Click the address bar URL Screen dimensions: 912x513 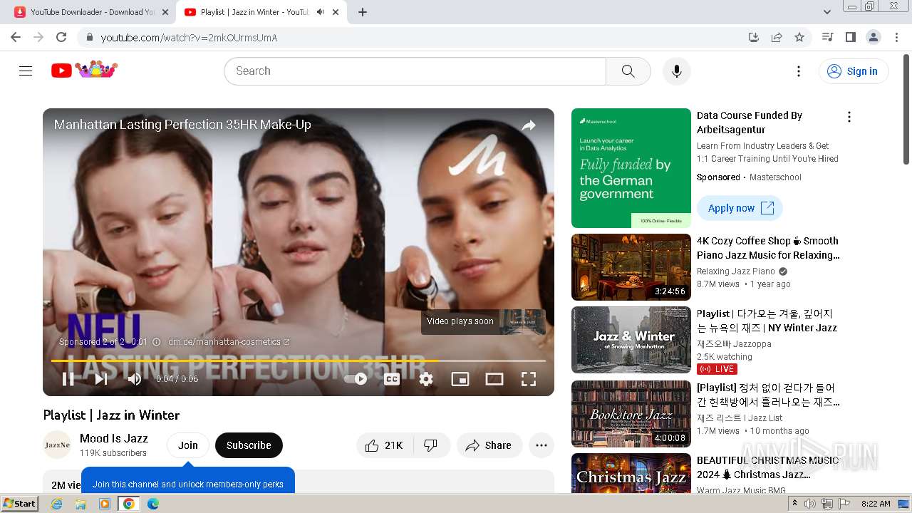189,38
